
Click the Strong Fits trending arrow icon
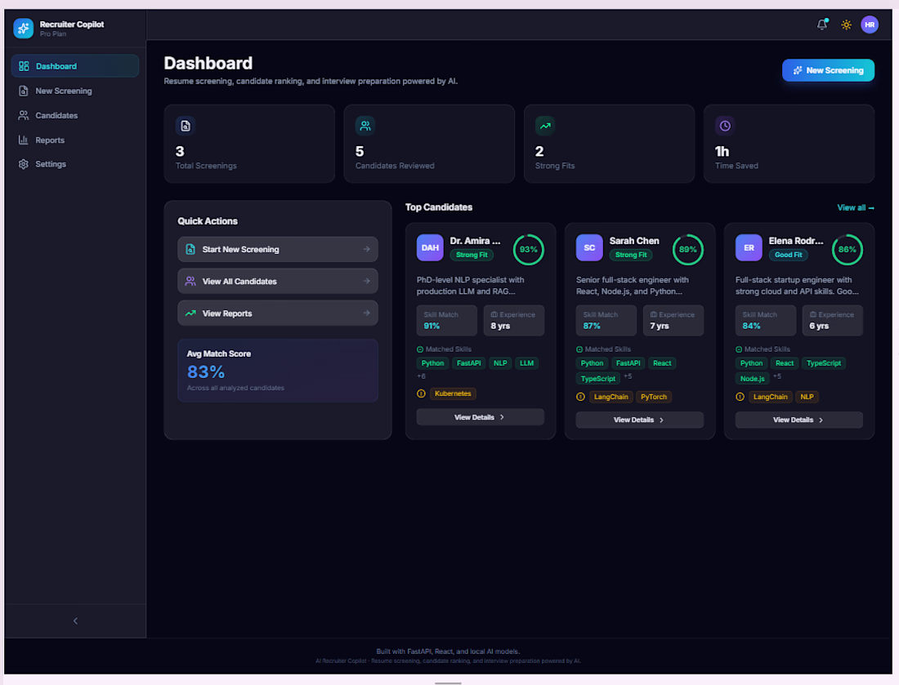pyautogui.click(x=545, y=126)
